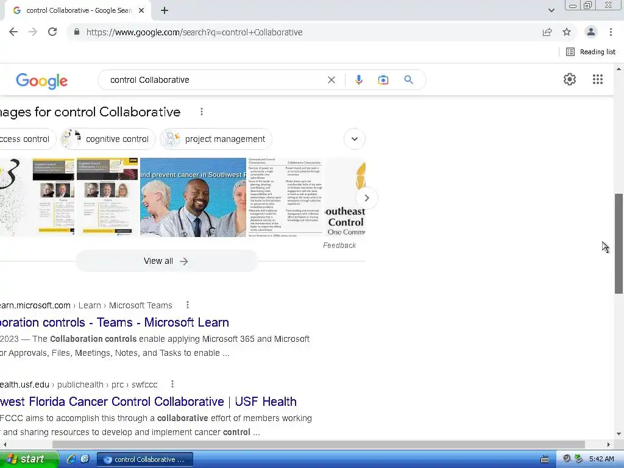This screenshot has height=468, width=624.
Task: Open a new browser tab
Action: click(x=165, y=11)
